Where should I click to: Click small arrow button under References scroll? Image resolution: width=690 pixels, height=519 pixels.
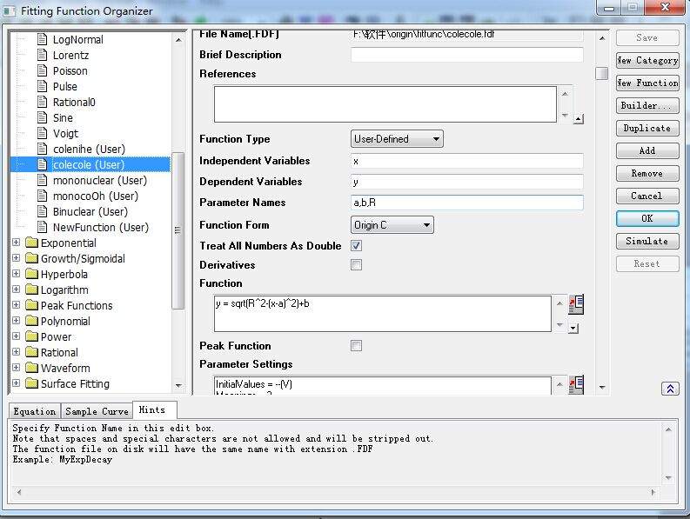point(579,119)
